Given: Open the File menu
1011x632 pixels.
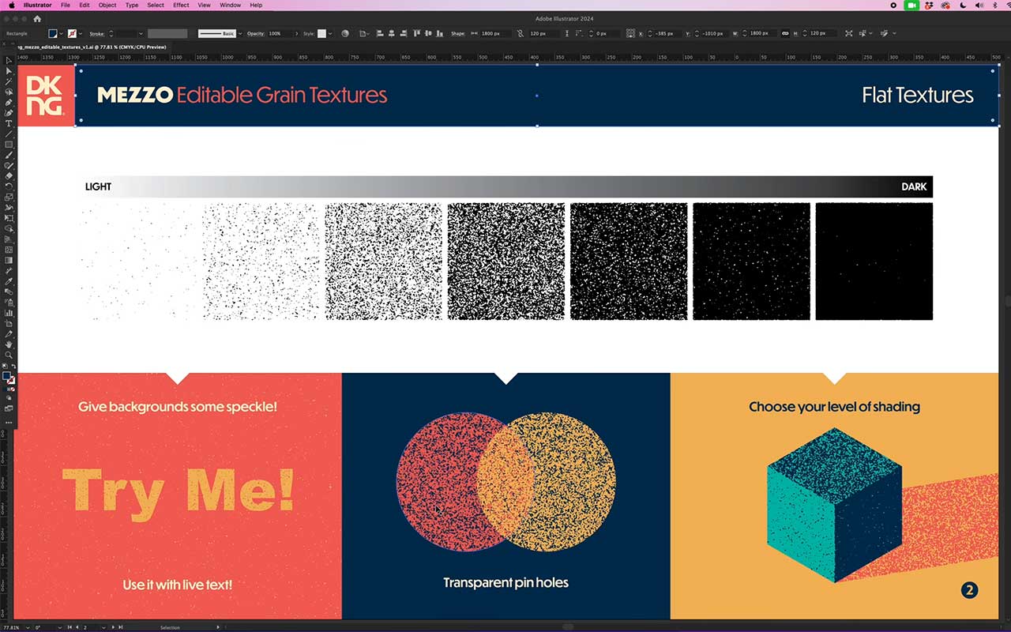Looking at the screenshot, I should (66, 5).
